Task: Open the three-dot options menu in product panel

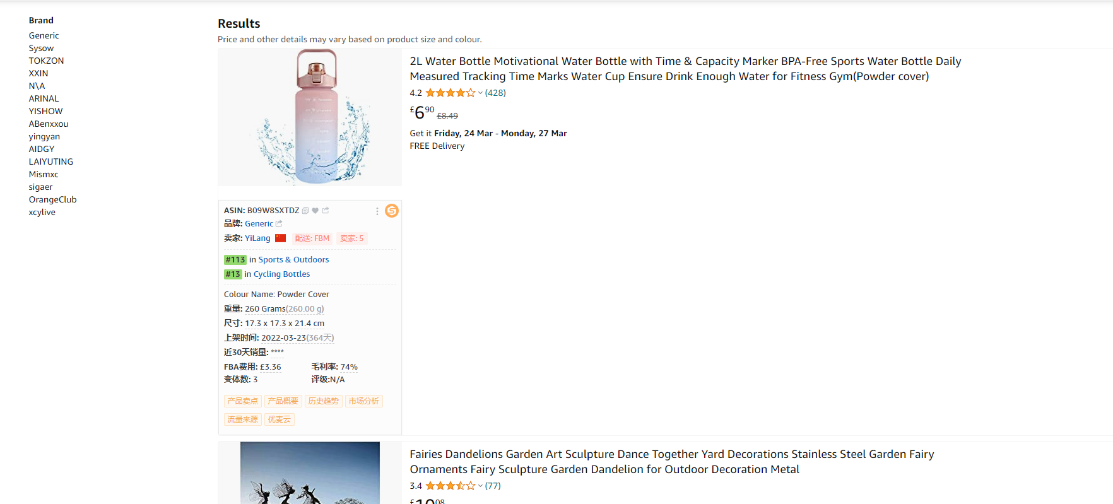Action: (x=377, y=211)
